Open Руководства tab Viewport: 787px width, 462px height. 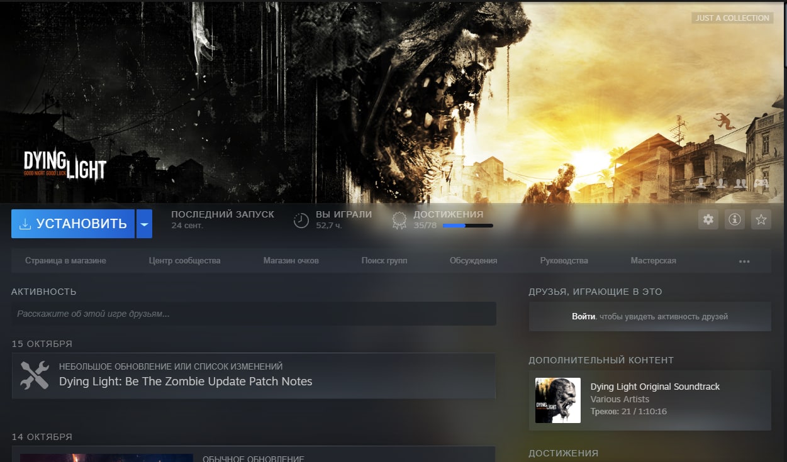[x=564, y=261]
